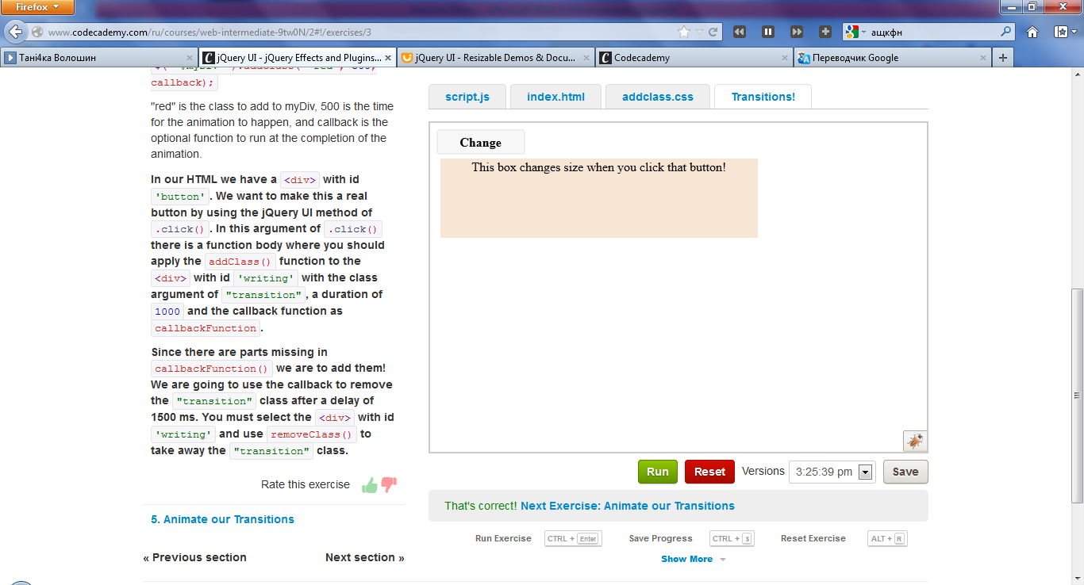Open the Firefox application menu
The height and width of the screenshot is (585, 1084).
click(38, 7)
